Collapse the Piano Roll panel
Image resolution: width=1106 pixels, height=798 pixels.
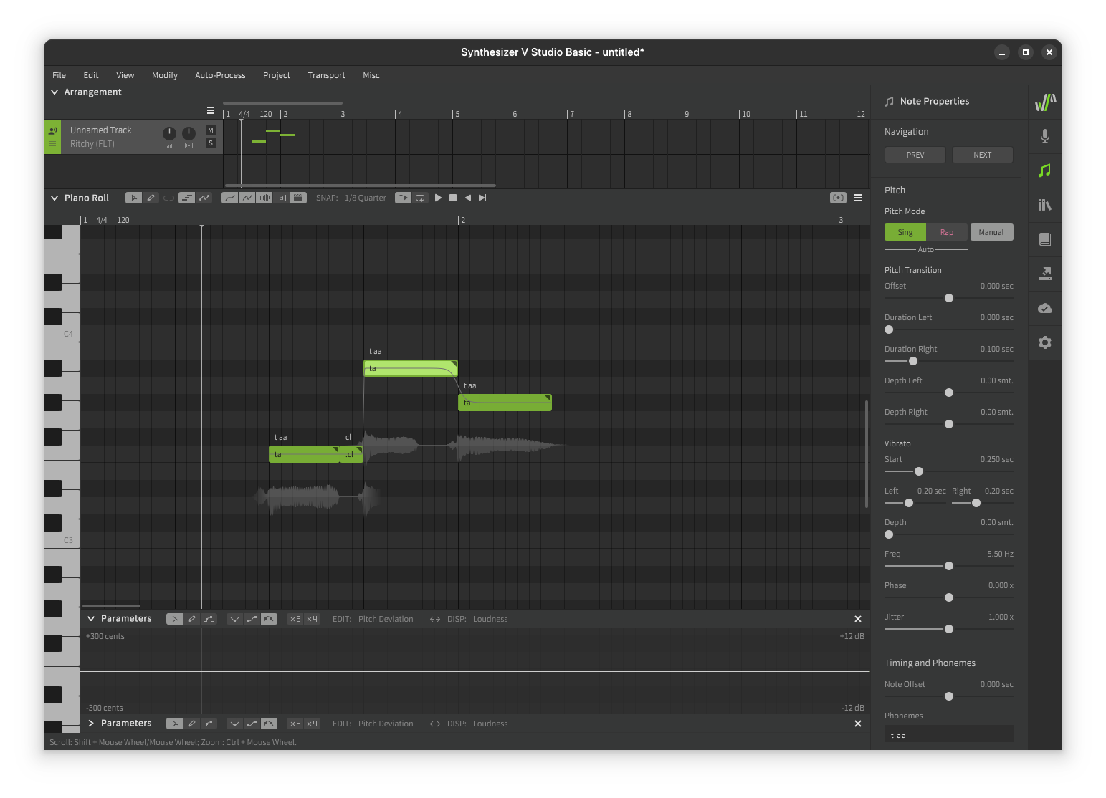pyautogui.click(x=54, y=198)
